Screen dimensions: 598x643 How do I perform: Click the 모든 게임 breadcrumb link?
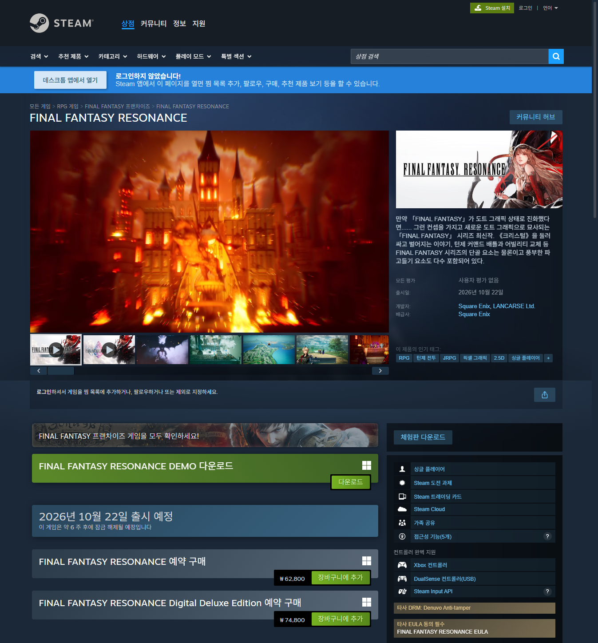pos(40,107)
